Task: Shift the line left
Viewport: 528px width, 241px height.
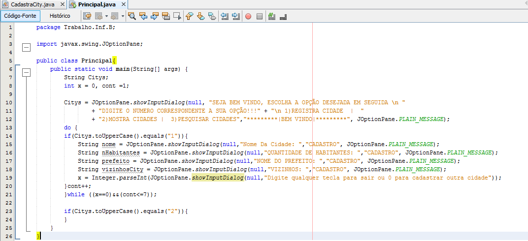Action: (225, 16)
